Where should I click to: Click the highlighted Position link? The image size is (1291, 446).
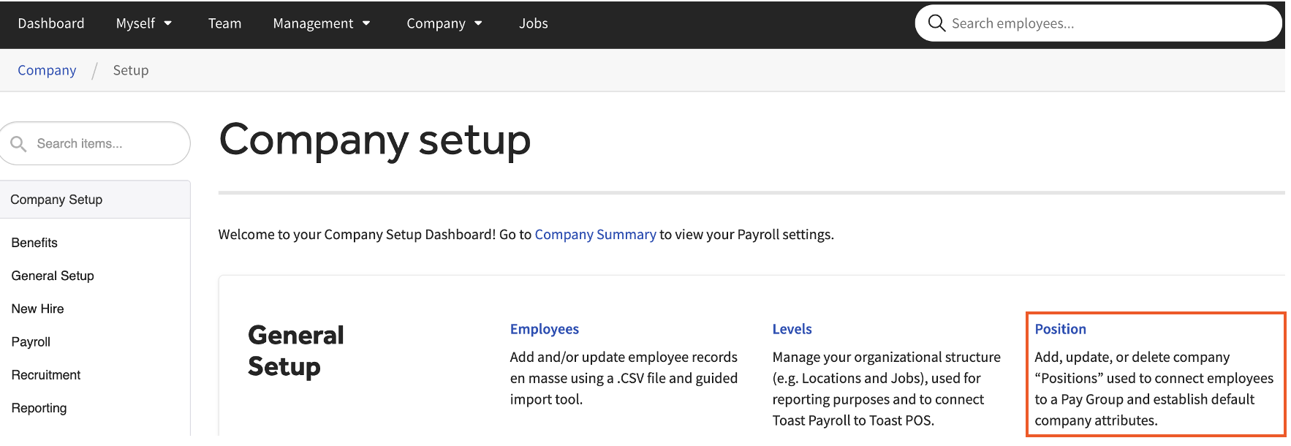(1060, 329)
